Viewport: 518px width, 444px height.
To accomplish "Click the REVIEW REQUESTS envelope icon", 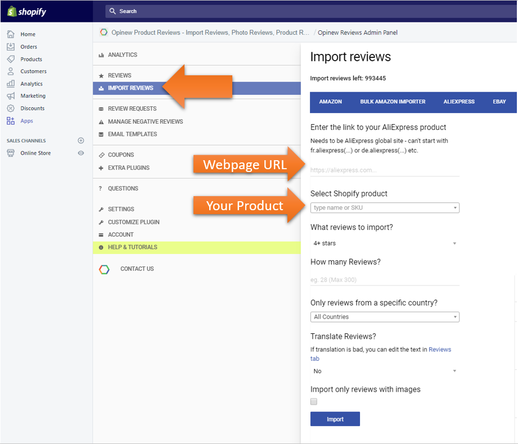I will (x=101, y=109).
